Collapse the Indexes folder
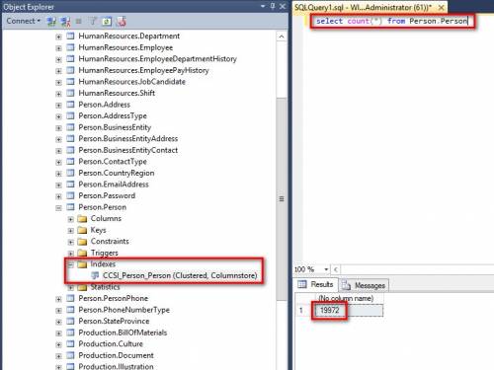The width and height of the screenshot is (494, 370). click(71, 264)
